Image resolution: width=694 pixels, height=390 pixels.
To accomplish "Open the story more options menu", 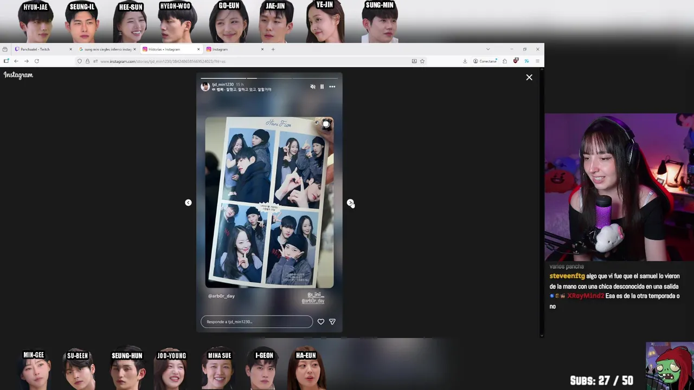I will point(332,87).
